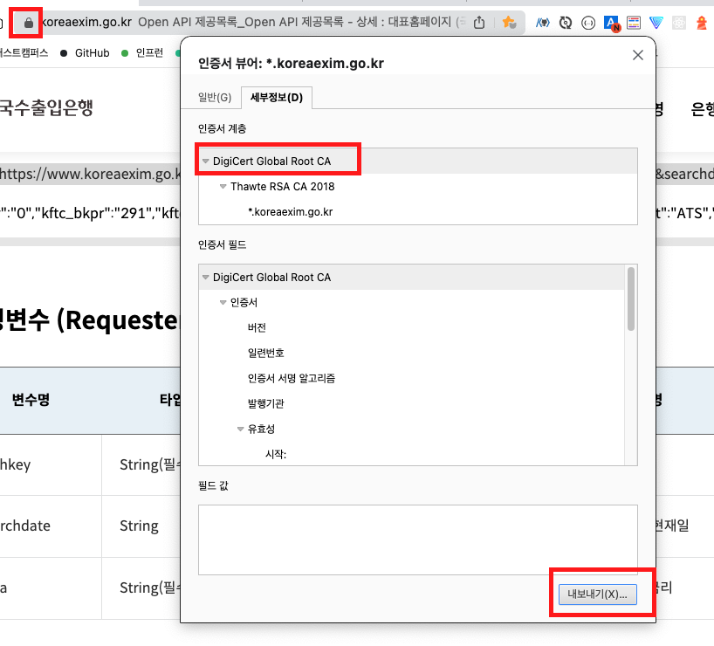Open the 인프런 bookmark

(x=142, y=53)
